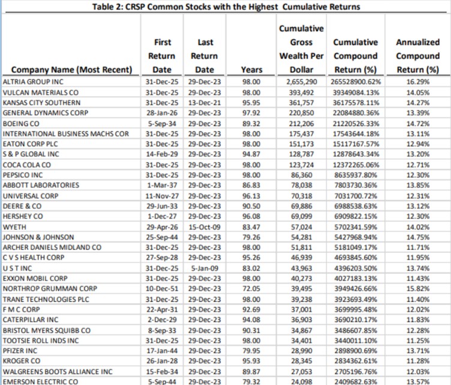Click the 'Last Return Date' column header
This screenshot has width=451, height=385.
click(x=205, y=56)
